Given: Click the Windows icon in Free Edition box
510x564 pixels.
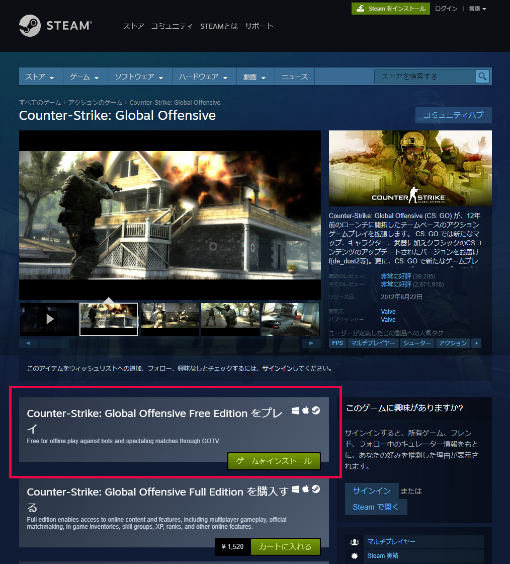Looking at the screenshot, I should [295, 411].
